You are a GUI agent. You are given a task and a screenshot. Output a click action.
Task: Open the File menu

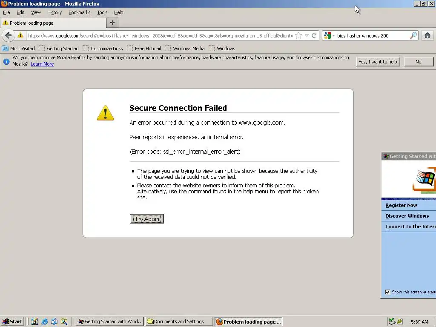tap(6, 12)
